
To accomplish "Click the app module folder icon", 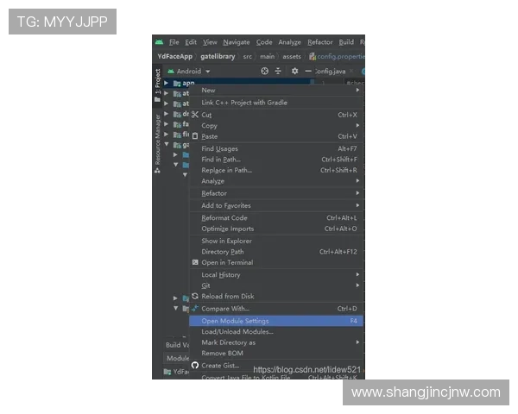I will 177,83.
